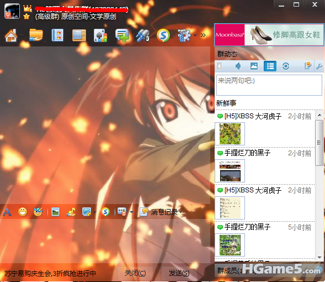Click the 来说两句吧 input box

(269, 85)
